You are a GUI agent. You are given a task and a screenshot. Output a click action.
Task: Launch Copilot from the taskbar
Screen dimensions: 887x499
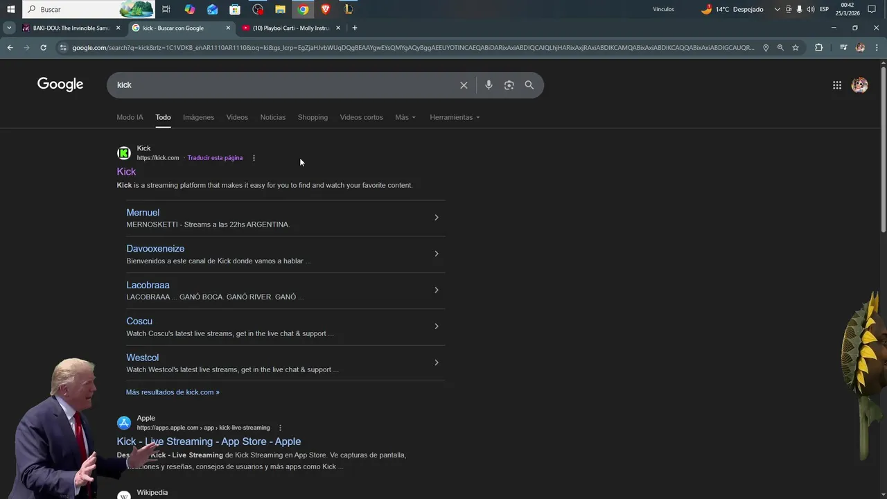click(189, 9)
